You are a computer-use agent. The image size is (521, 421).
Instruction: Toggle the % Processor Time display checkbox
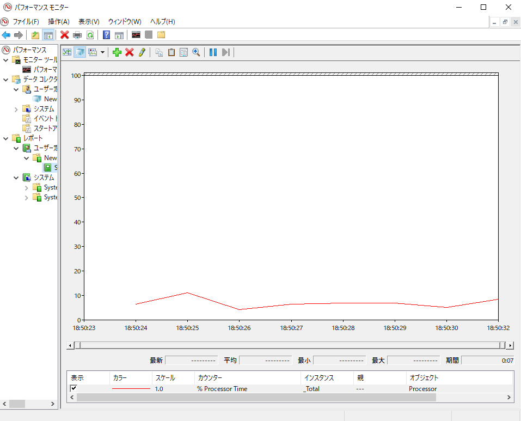click(74, 388)
